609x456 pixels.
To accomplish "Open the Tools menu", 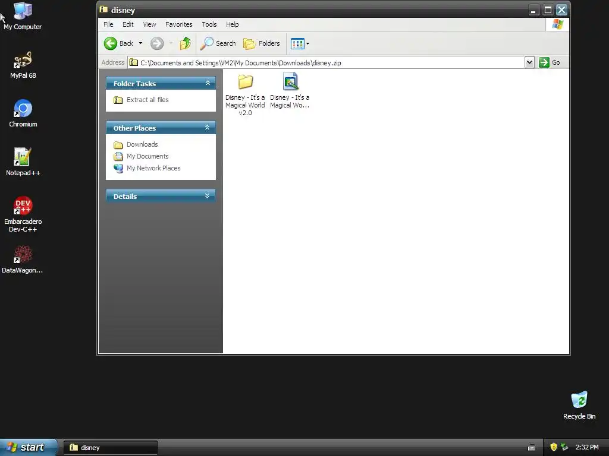I will tap(209, 24).
